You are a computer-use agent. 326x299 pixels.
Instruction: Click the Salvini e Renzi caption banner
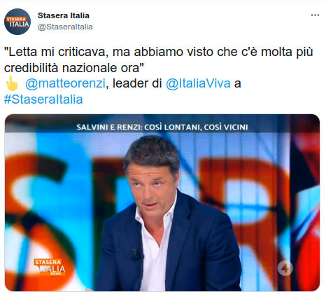coord(162,127)
